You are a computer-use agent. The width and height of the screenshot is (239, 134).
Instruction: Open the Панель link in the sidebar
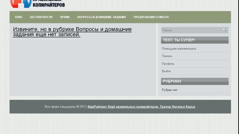tap(167, 56)
